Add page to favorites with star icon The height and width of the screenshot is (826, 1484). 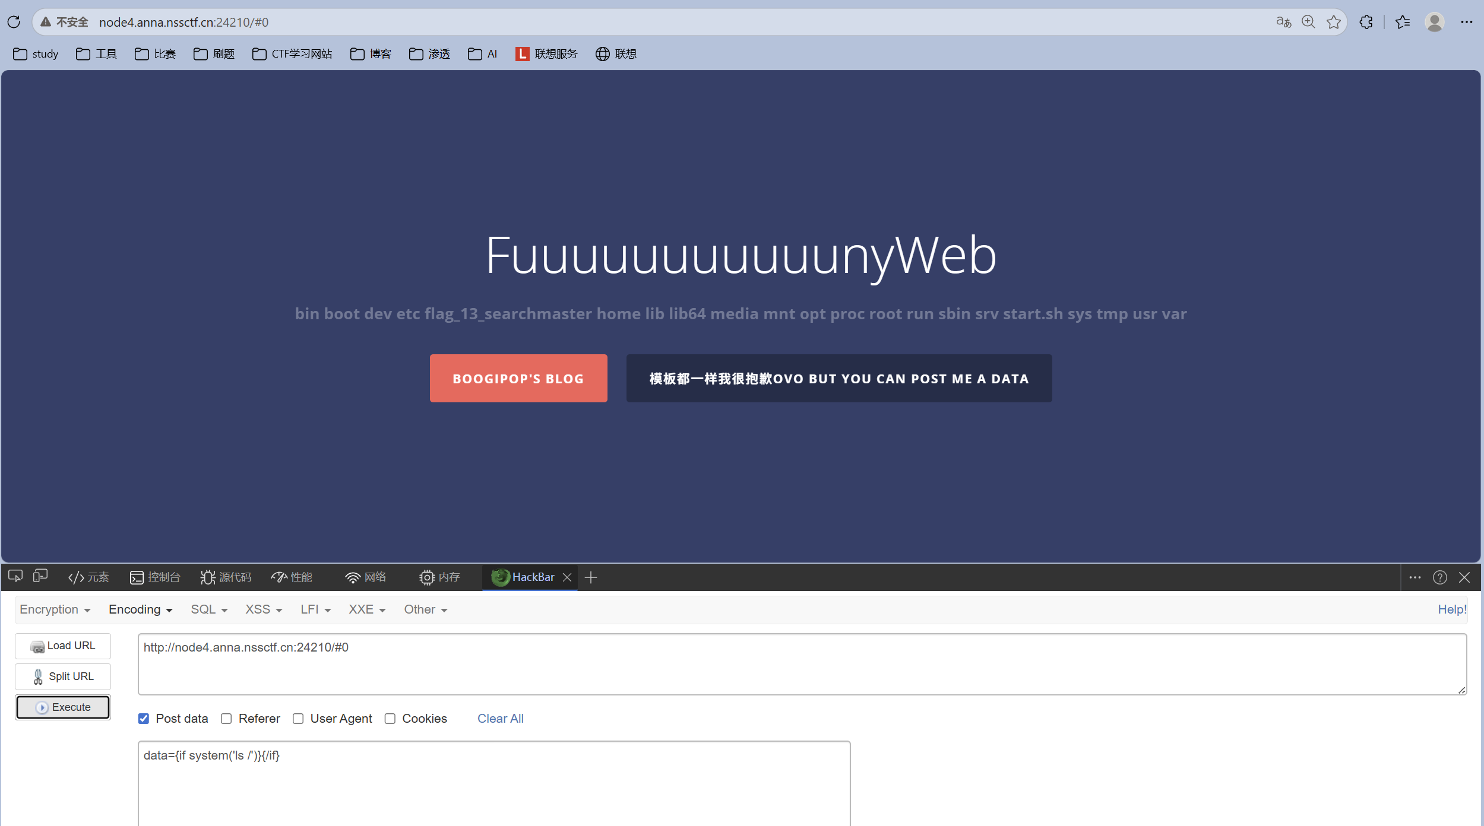pyautogui.click(x=1334, y=22)
